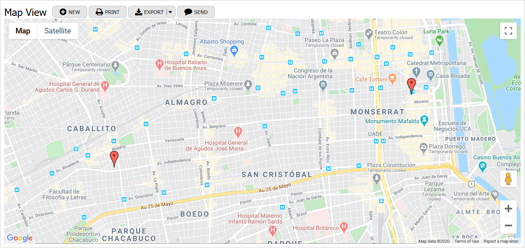525x248 pixels.
Task: Click the Google logo on map
Action: pyautogui.click(x=20, y=238)
